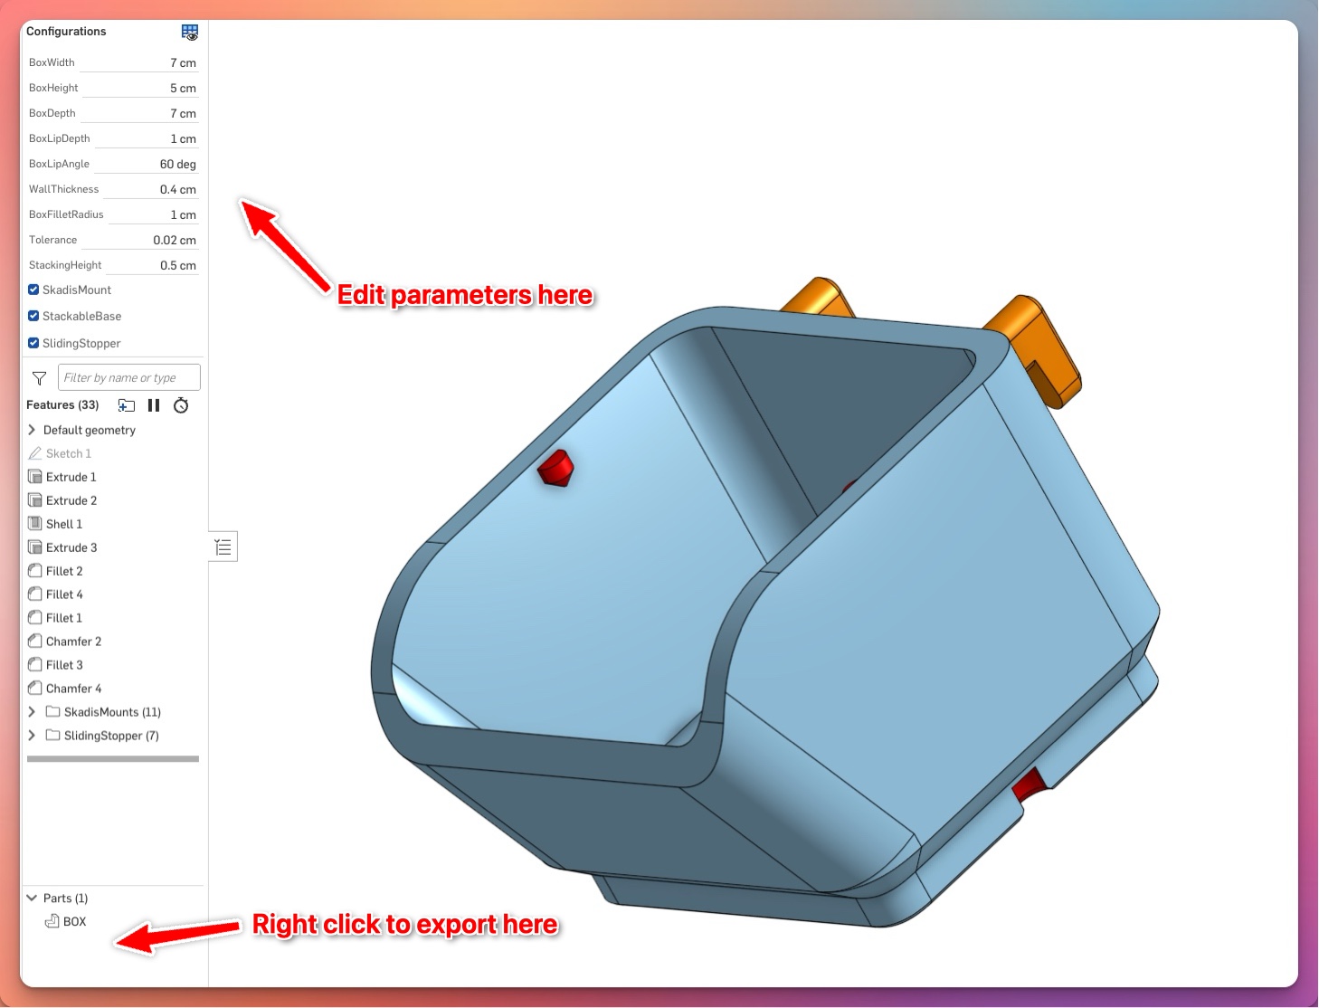Image resolution: width=1319 pixels, height=1008 pixels.
Task: Edit the BoxLipAngle 60 deg field
Action: [x=146, y=164]
